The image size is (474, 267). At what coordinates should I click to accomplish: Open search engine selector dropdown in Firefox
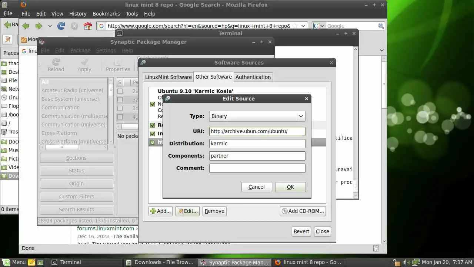[x=319, y=26]
